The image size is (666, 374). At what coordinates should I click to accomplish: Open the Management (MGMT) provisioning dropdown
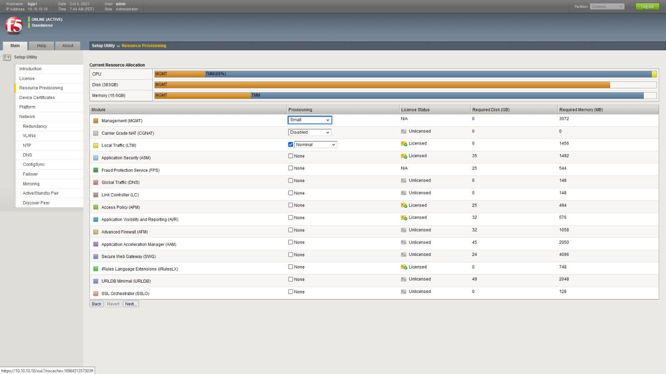pyautogui.click(x=310, y=120)
